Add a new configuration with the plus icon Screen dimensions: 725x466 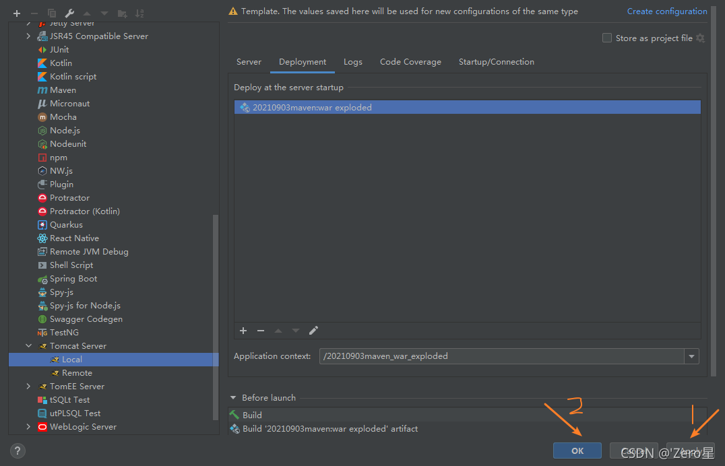point(17,13)
